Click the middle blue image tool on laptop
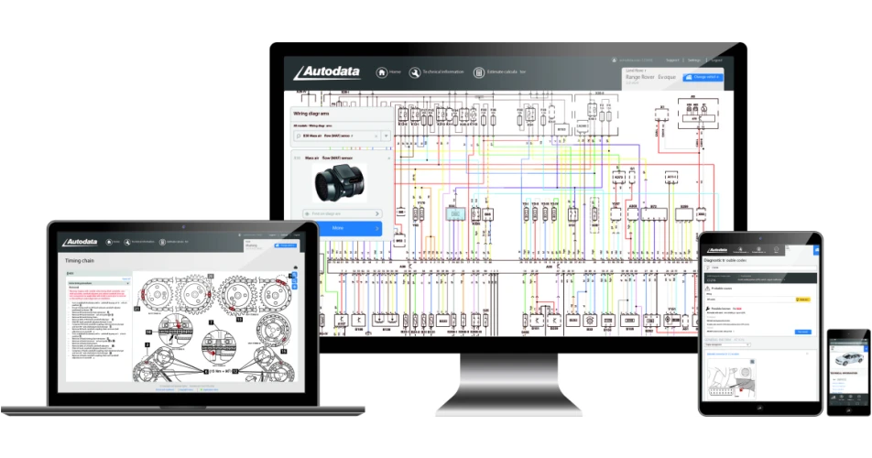The width and height of the screenshot is (872, 458). pos(294,280)
